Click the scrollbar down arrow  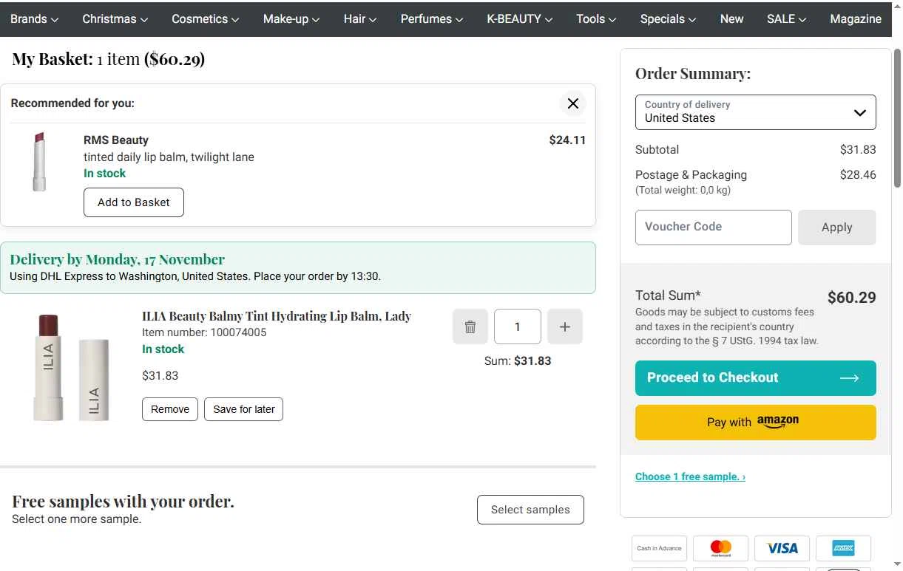897,565
